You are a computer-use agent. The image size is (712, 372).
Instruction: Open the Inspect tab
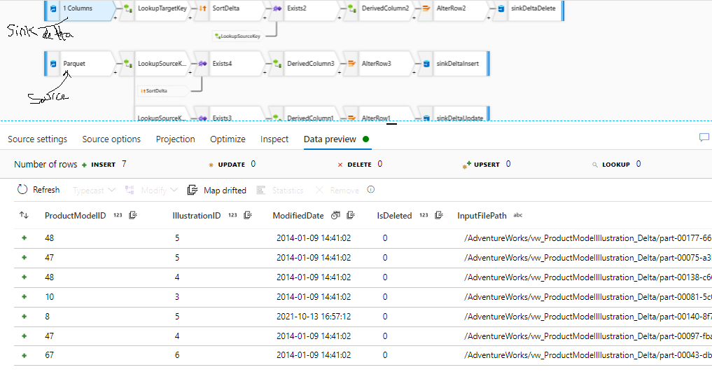274,139
